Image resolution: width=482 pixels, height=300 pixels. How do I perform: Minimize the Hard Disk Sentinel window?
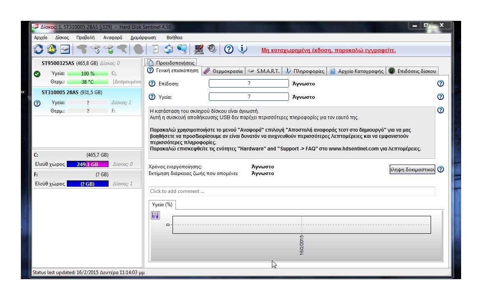(x=415, y=25)
